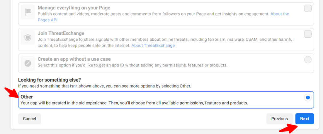Click the blue Next button
This screenshot has width=323, height=134.
click(304, 119)
